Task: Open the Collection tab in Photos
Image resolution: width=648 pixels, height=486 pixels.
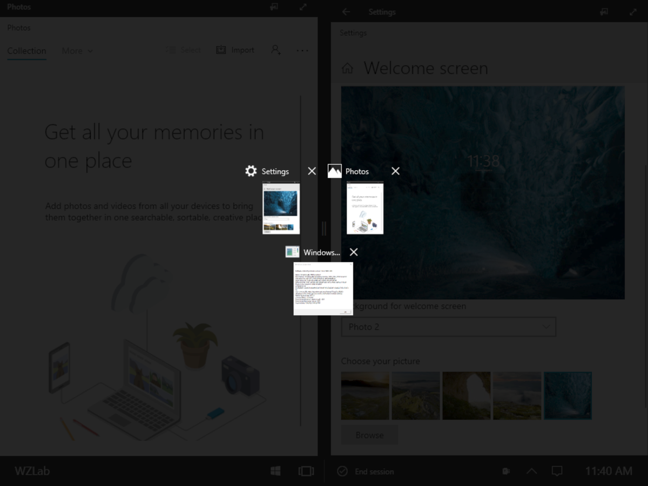Action: click(x=26, y=51)
